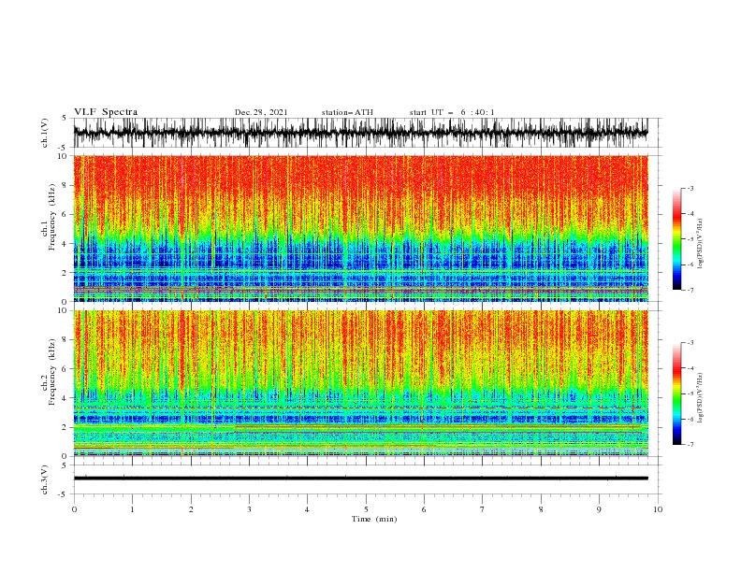Click the "8" frequency tick of ch.1 spectrogram
The width and height of the screenshot is (741, 572).
pyautogui.click(x=65, y=185)
